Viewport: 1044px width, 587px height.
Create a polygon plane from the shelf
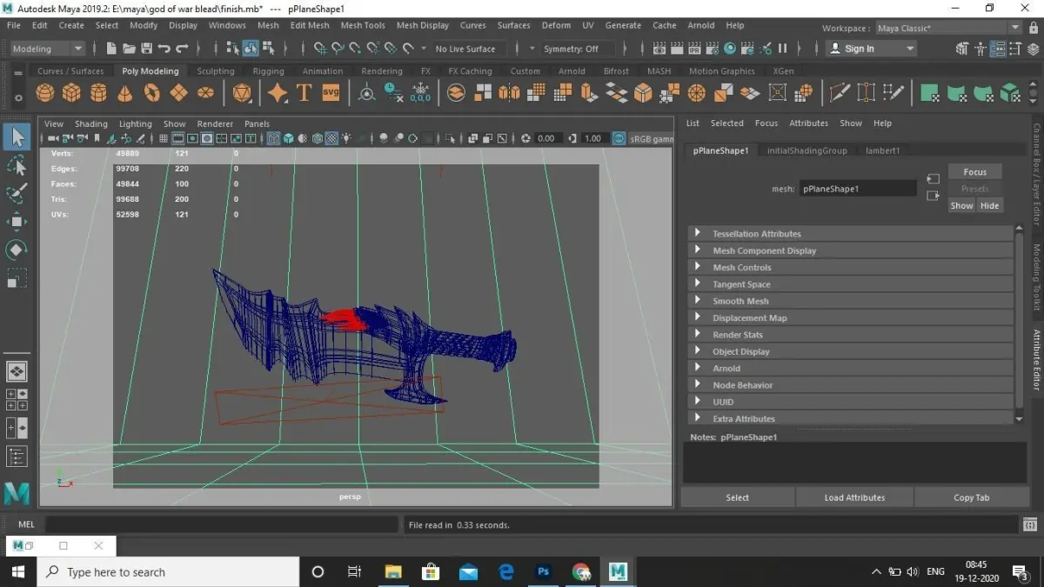point(178,92)
